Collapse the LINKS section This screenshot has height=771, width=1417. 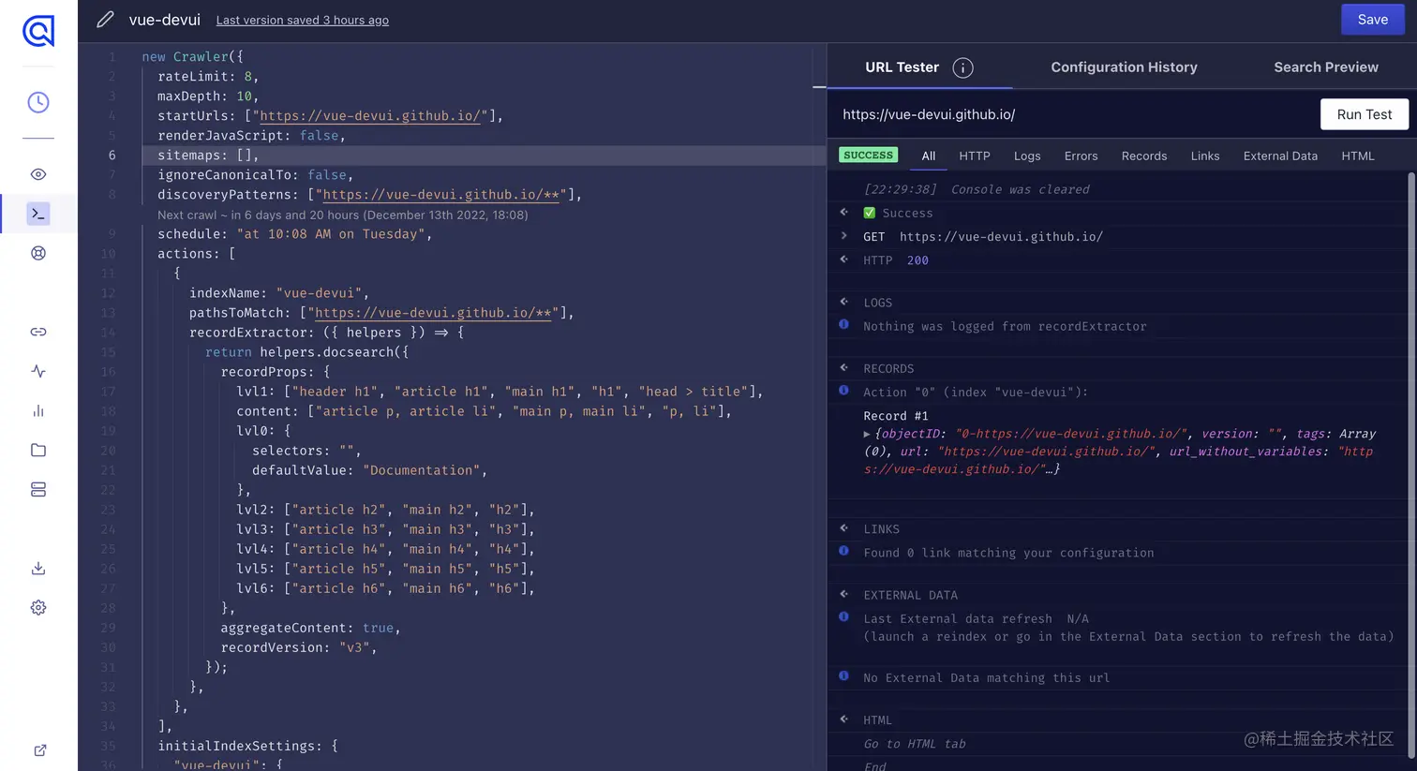(843, 528)
